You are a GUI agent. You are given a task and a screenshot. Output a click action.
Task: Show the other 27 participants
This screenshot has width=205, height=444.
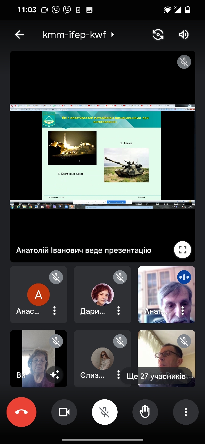(156, 377)
